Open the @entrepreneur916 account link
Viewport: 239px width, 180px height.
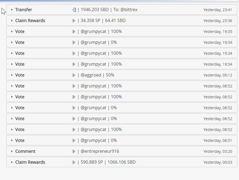[100, 151]
